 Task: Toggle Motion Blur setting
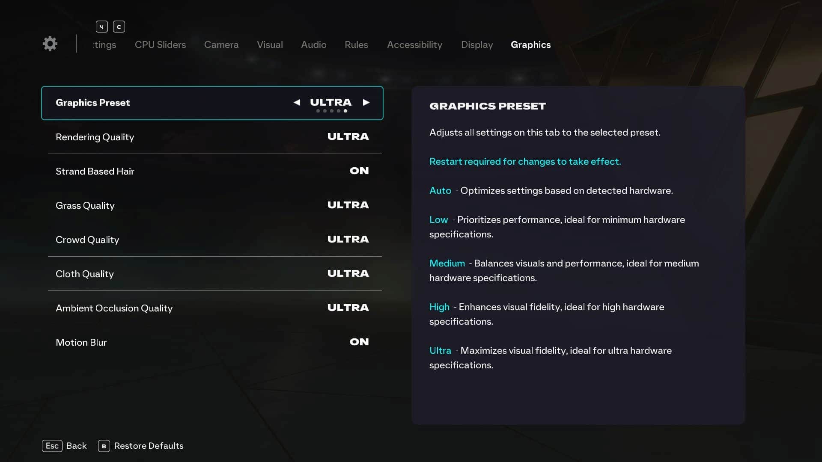pos(359,342)
